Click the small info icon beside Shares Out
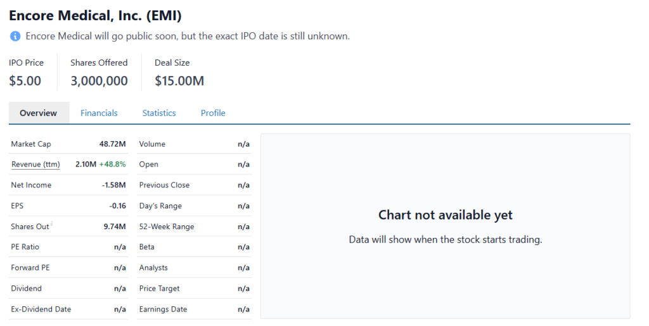This screenshot has width=649, height=326. 52,223
